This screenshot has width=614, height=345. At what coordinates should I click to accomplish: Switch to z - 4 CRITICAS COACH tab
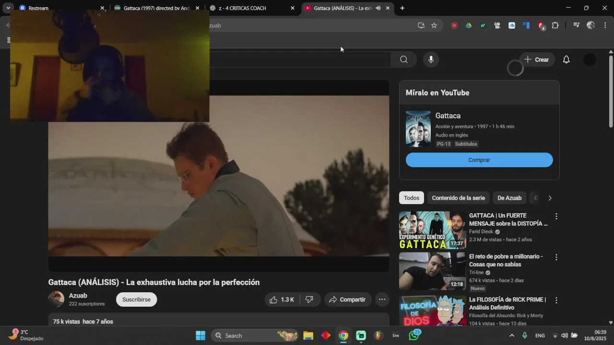252,8
